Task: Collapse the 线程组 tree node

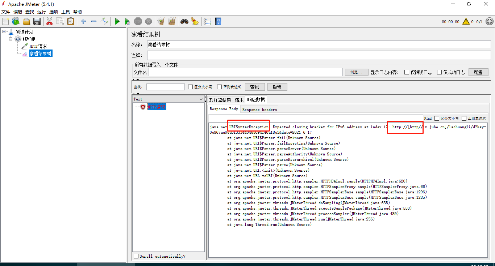Action: coord(11,39)
